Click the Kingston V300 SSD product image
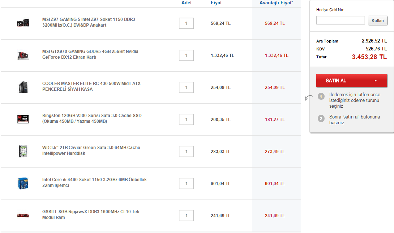 (x=23, y=119)
